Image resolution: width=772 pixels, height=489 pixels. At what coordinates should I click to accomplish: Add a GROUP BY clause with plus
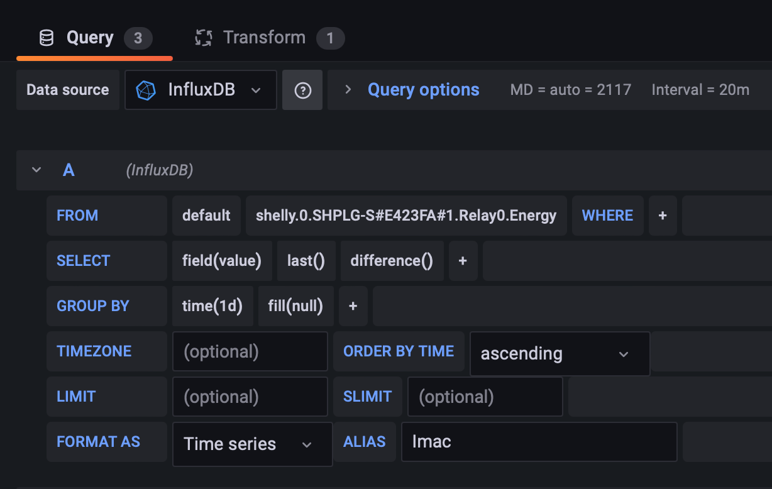pos(353,306)
